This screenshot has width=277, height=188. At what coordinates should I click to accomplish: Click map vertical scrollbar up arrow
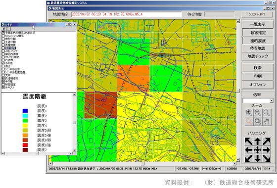[x=238, y=21]
